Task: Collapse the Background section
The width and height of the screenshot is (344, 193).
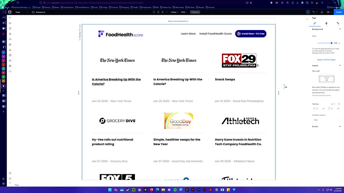Action: click(x=340, y=29)
